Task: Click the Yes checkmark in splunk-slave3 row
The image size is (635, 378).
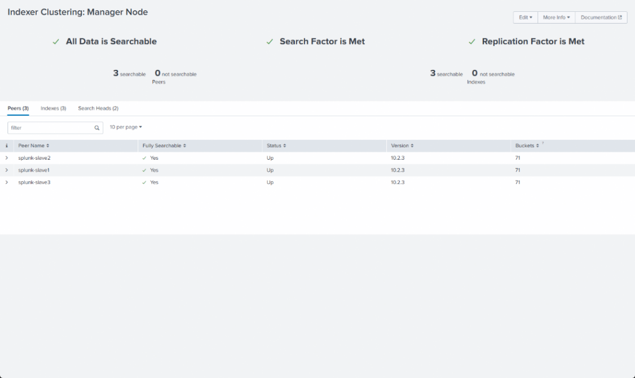Action: (x=144, y=182)
